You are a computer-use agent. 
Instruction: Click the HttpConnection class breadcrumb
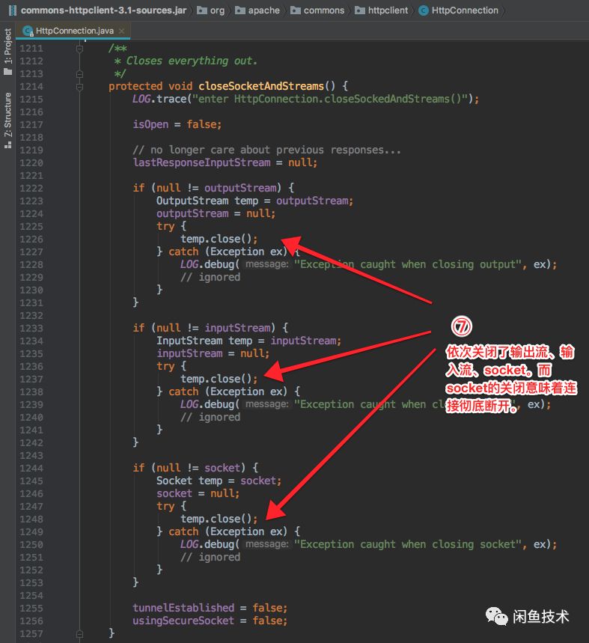[x=459, y=10]
